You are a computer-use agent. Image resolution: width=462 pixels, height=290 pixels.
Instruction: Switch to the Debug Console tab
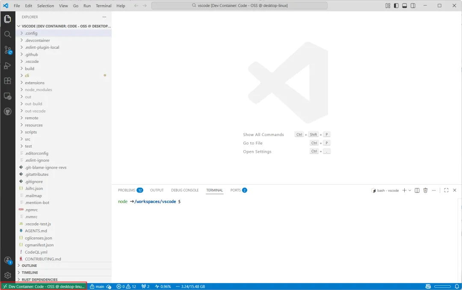(185, 190)
